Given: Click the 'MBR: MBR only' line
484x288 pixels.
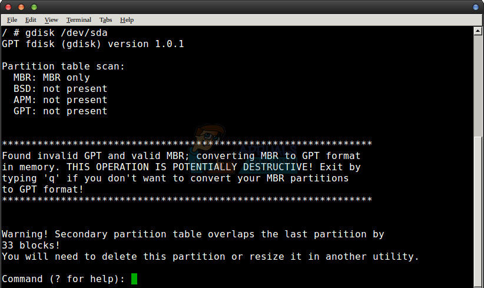Looking at the screenshot, I should 52,78.
